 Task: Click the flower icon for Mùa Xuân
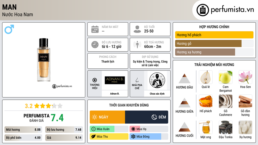[x=93, y=129]
